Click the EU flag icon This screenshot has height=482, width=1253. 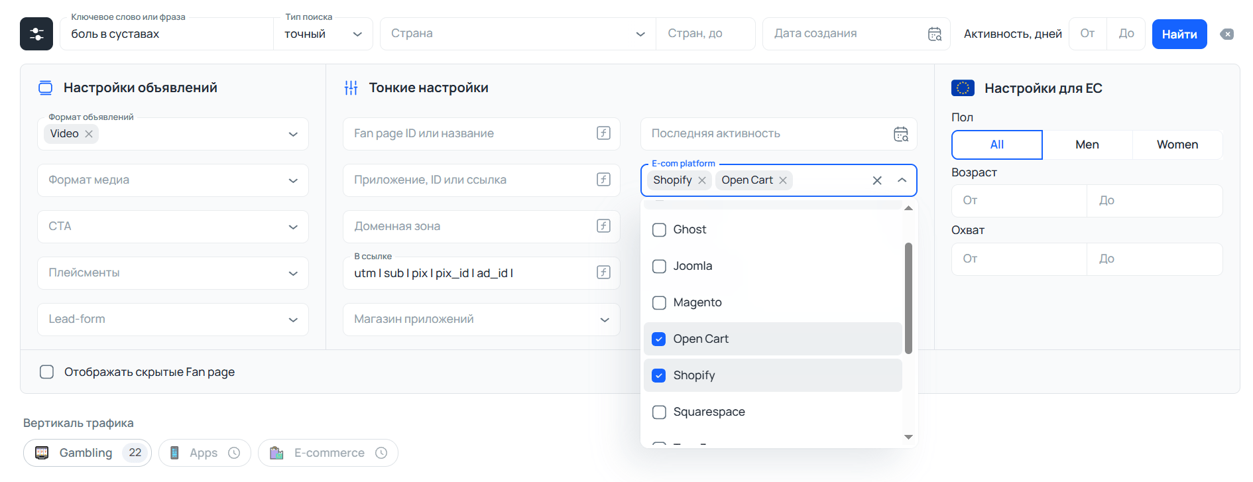pyautogui.click(x=963, y=88)
